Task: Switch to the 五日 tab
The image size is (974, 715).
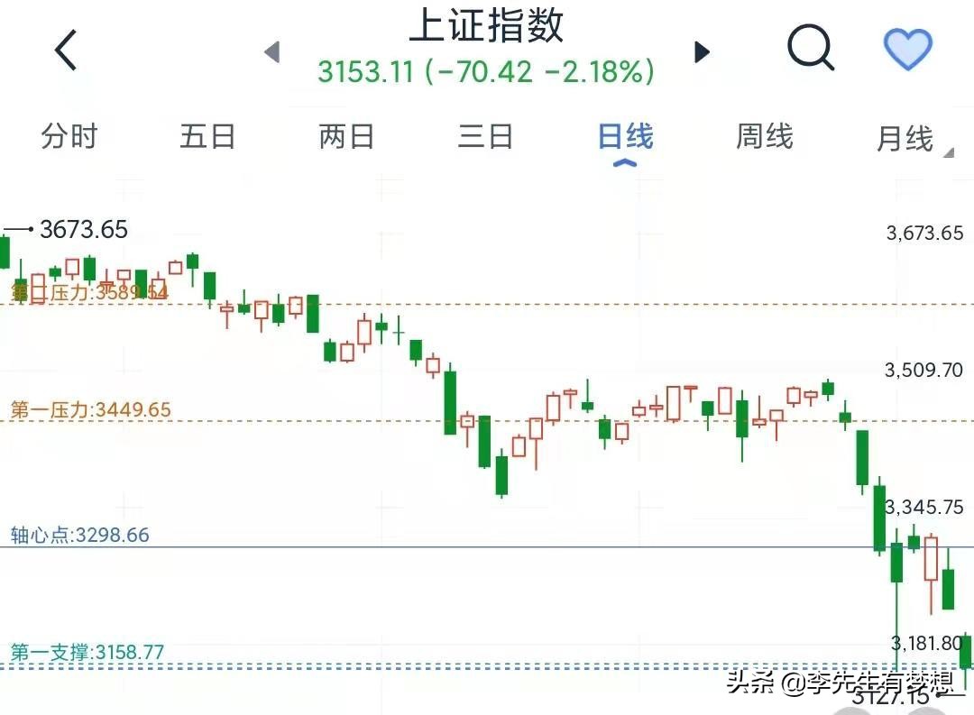Action: (208, 136)
